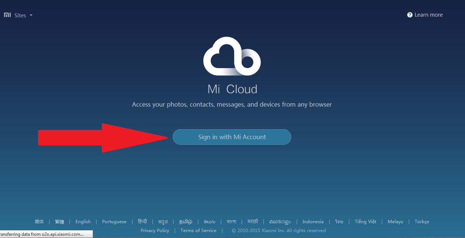Click the Sites dropdown arrow
Screen dimensions: 465x238
pos(31,16)
